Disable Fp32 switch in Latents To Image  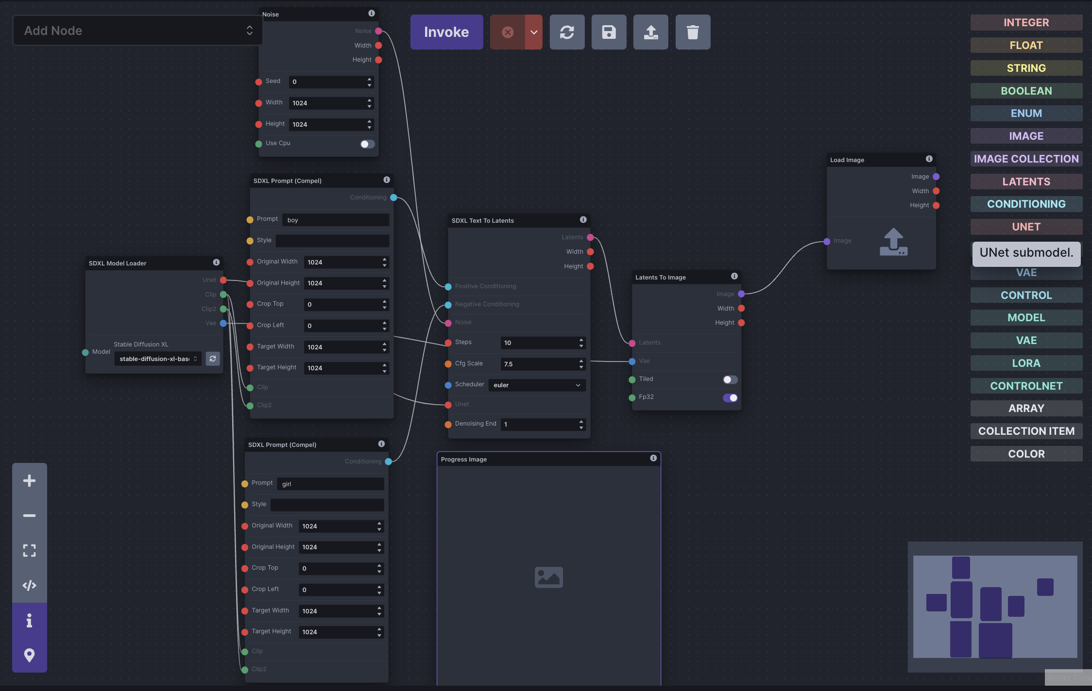[730, 398]
